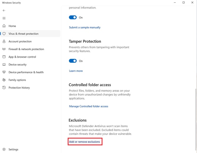Open Family options page
Image resolution: width=197 pixels, height=153 pixels.
click(x=30, y=80)
